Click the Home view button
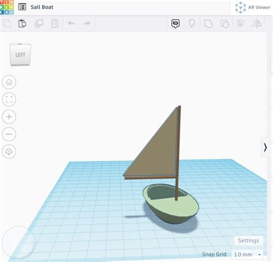 9,82
